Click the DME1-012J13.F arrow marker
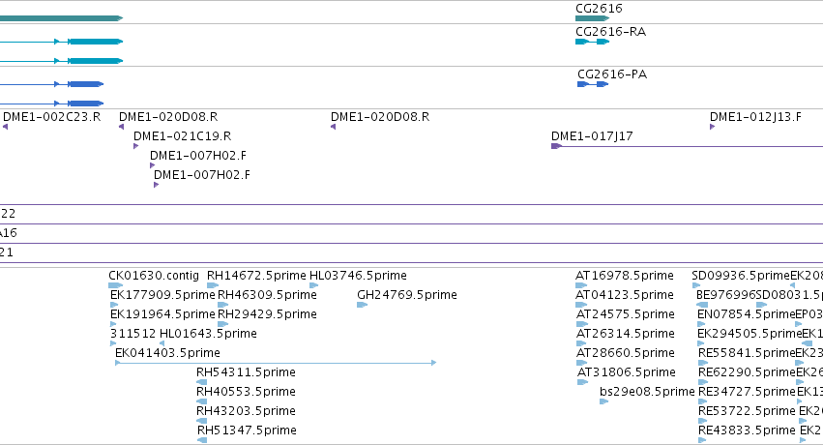This screenshot has height=445, width=823. click(712, 127)
